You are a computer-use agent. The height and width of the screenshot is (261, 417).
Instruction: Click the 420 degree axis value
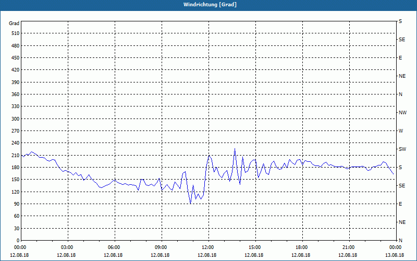(16, 70)
